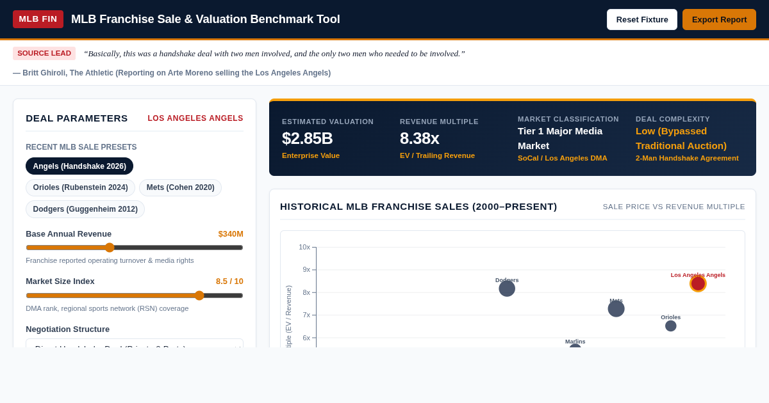The width and height of the screenshot is (769, 403).
Task: Click the RECENT MLB SALE PRESETS label
Action: pos(81,147)
